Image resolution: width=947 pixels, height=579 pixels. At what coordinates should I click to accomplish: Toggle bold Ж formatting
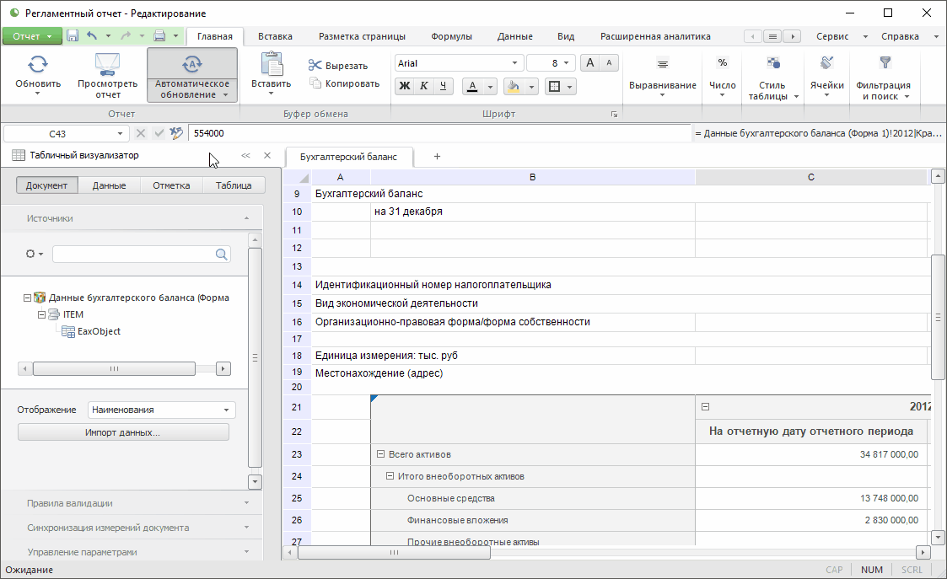pyautogui.click(x=405, y=86)
